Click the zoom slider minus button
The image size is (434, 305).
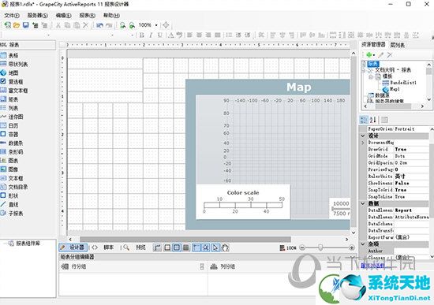coord(302,247)
